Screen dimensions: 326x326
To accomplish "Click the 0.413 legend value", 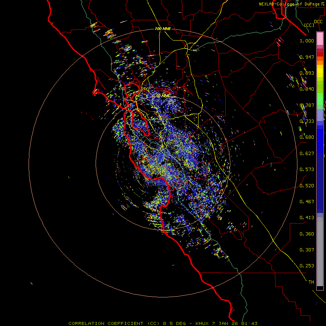I will click(307, 218).
